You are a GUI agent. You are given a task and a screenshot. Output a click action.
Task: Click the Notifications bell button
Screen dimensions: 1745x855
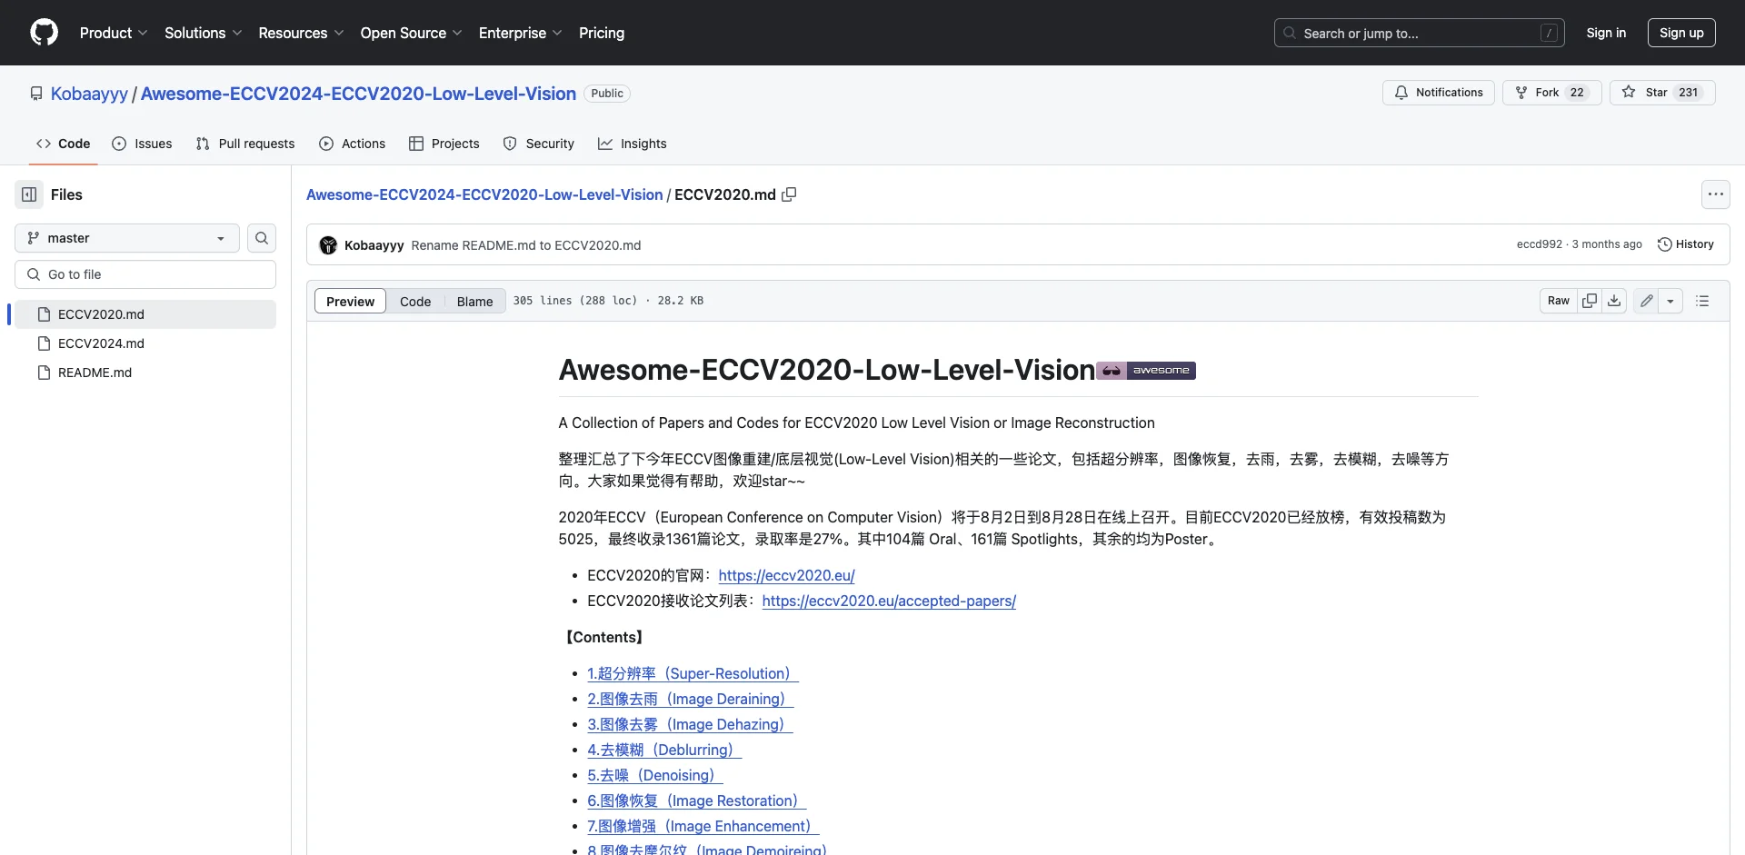[x=1438, y=93]
